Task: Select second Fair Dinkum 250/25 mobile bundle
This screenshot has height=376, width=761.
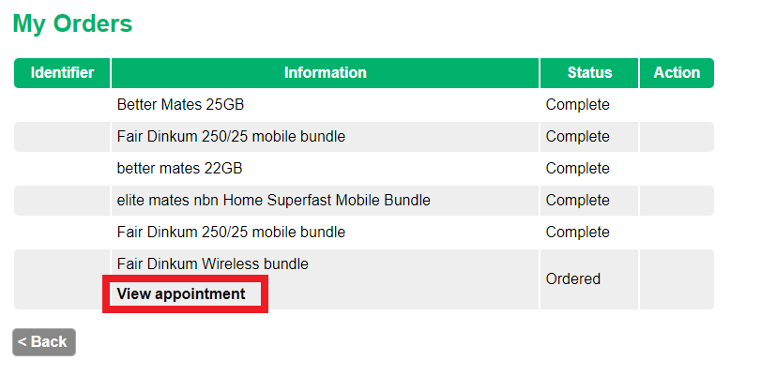Action: coord(231,233)
